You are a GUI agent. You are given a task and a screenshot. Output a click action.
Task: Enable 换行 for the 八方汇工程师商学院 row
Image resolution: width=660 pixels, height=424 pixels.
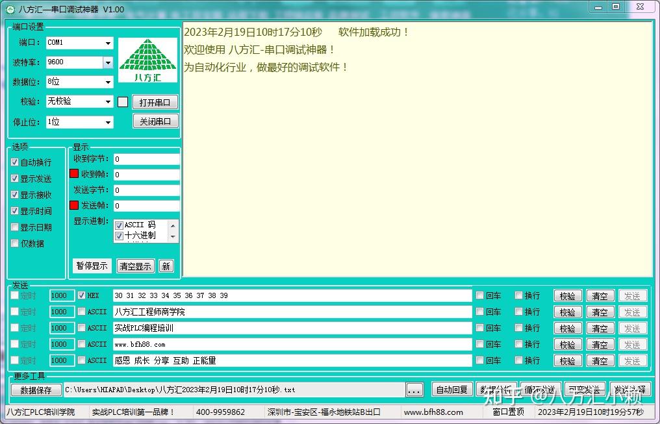coord(518,312)
